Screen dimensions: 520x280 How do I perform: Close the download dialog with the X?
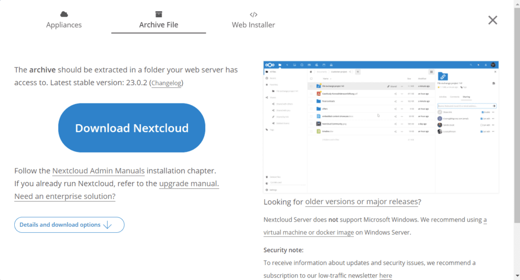(493, 20)
